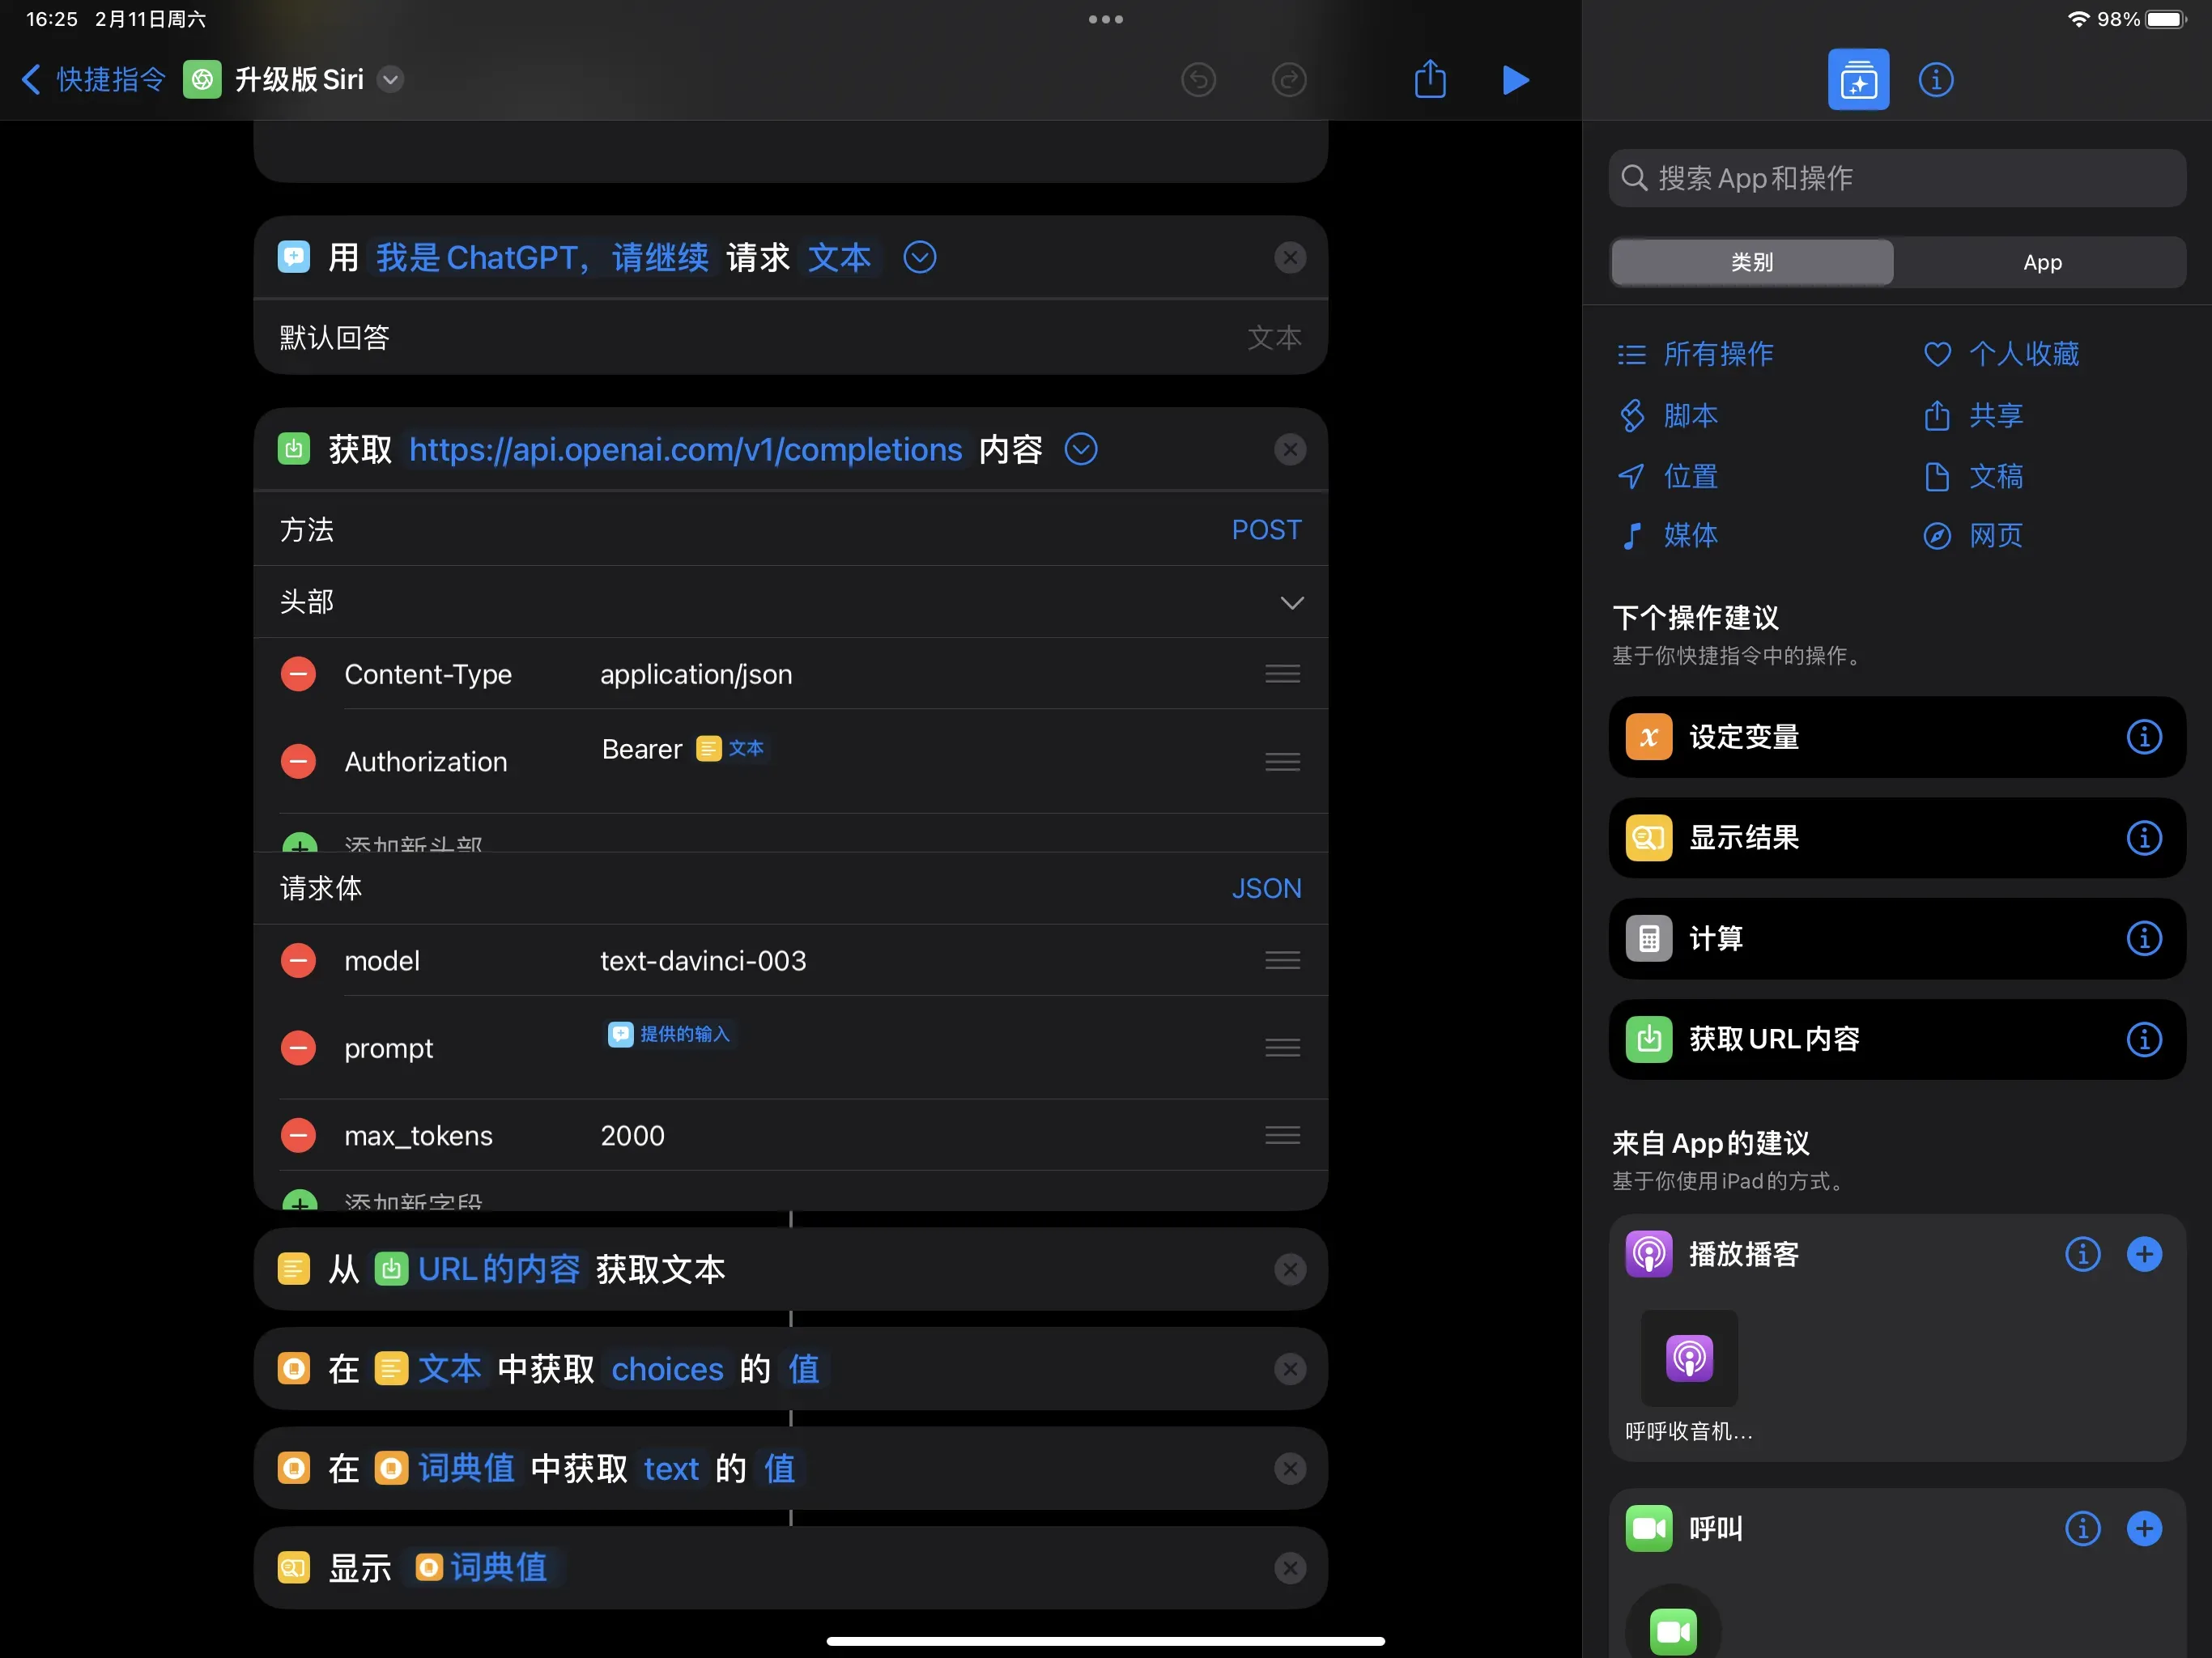Open 位置 category
The height and width of the screenshot is (1658, 2212).
(x=1667, y=476)
